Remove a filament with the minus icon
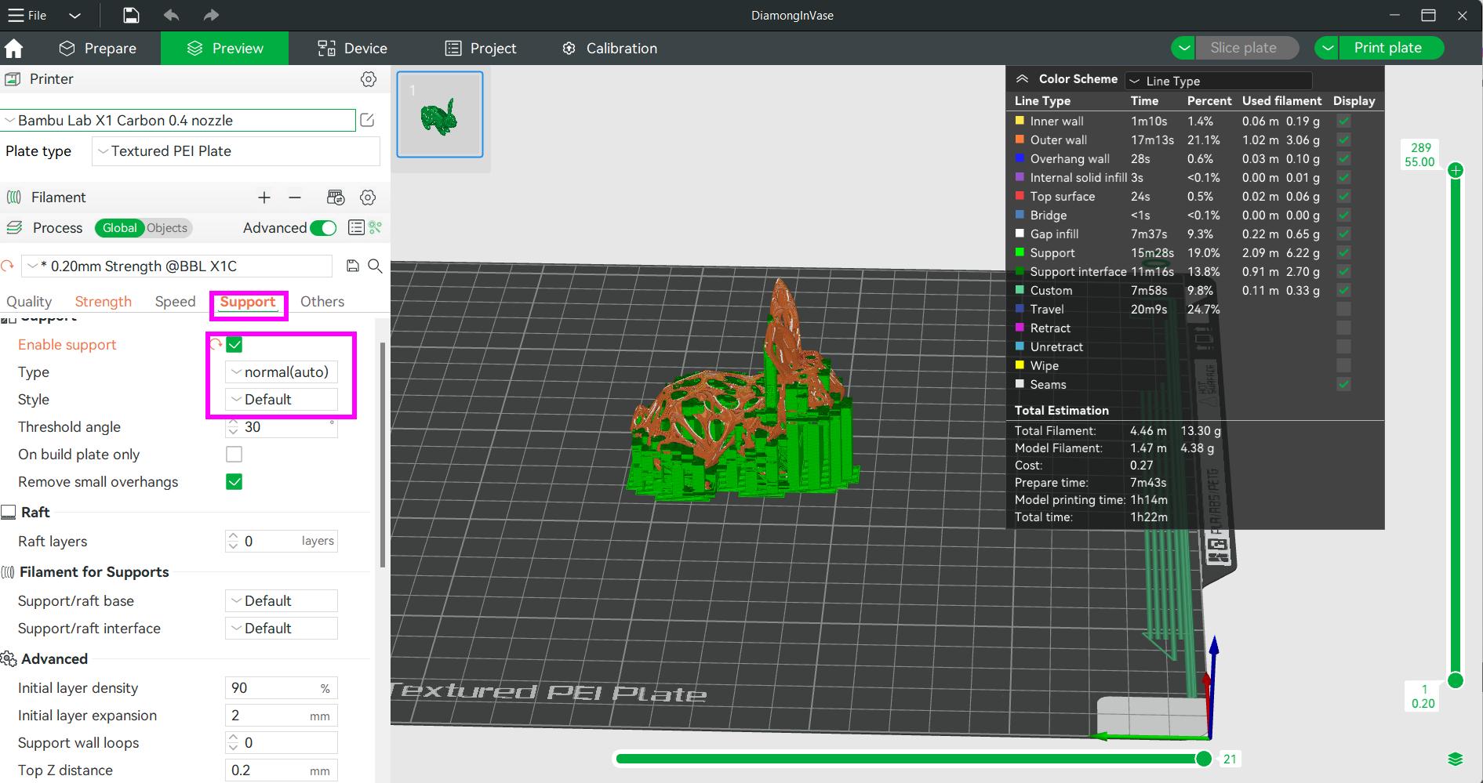Image resolution: width=1483 pixels, height=783 pixels. [295, 198]
